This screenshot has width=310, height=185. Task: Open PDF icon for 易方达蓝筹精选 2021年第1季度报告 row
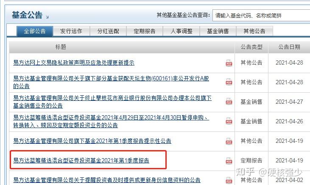[x=229, y=161]
